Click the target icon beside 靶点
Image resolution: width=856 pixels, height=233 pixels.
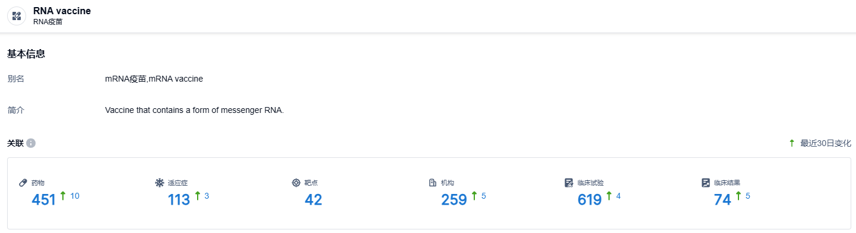[x=296, y=183]
